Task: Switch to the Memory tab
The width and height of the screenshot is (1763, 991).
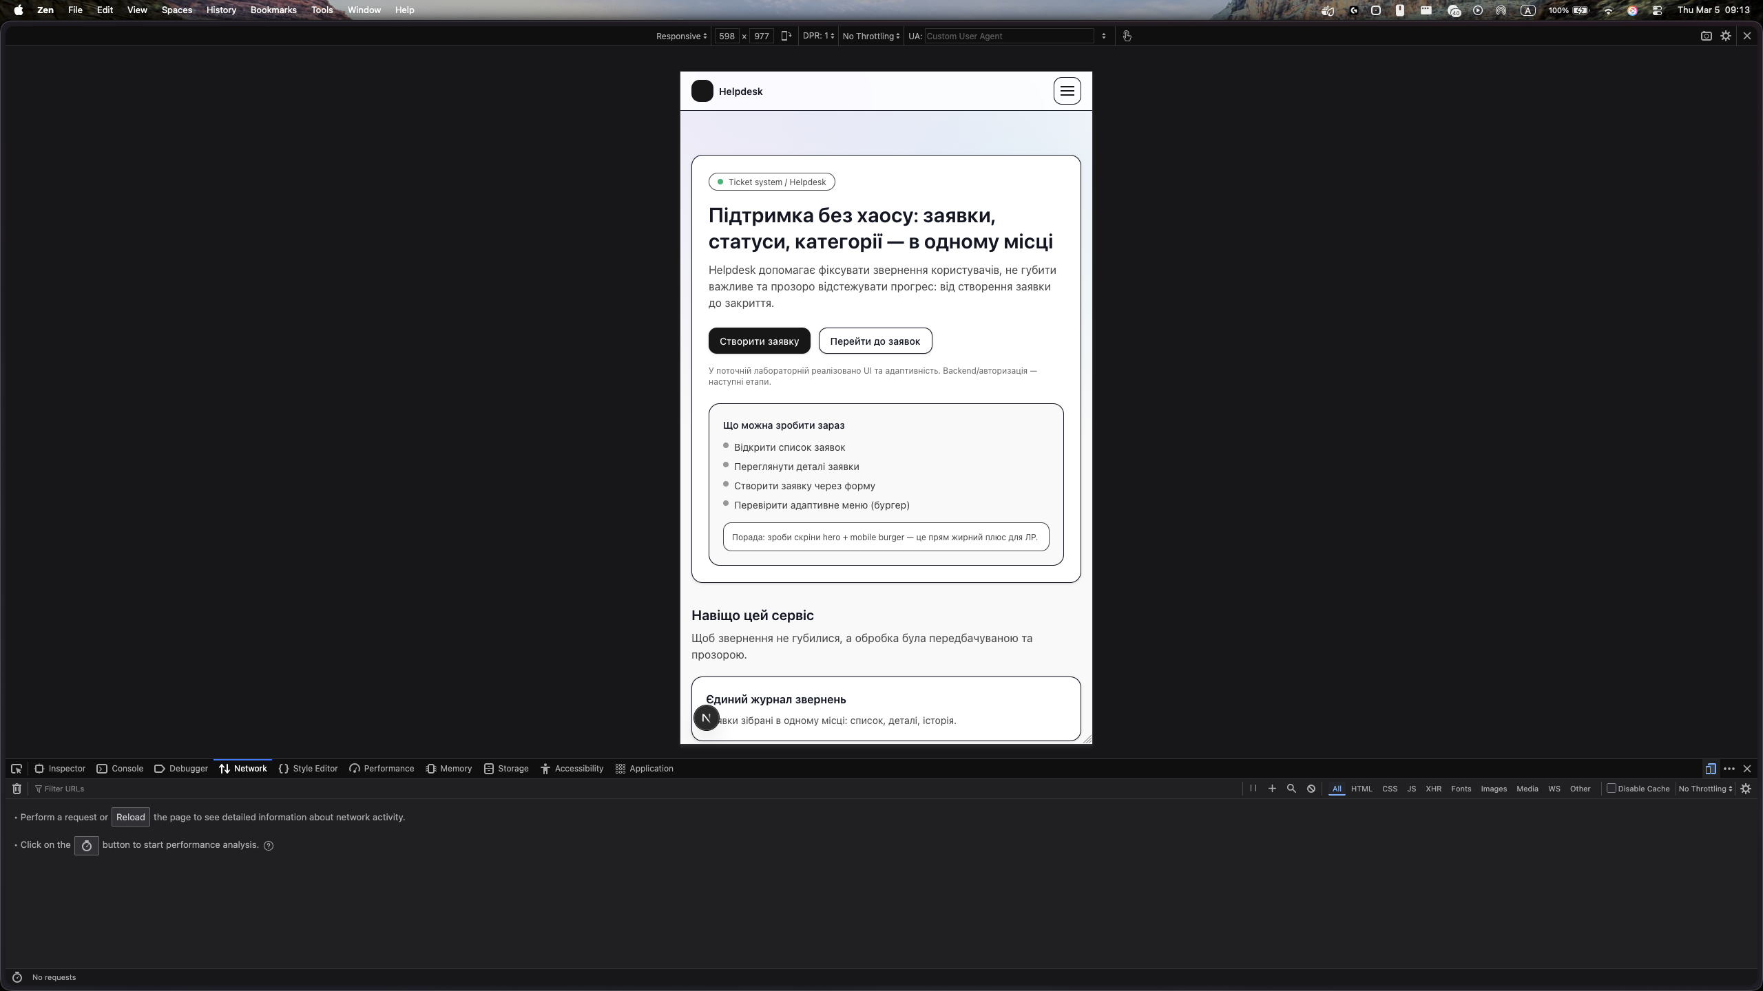Action: (448, 769)
